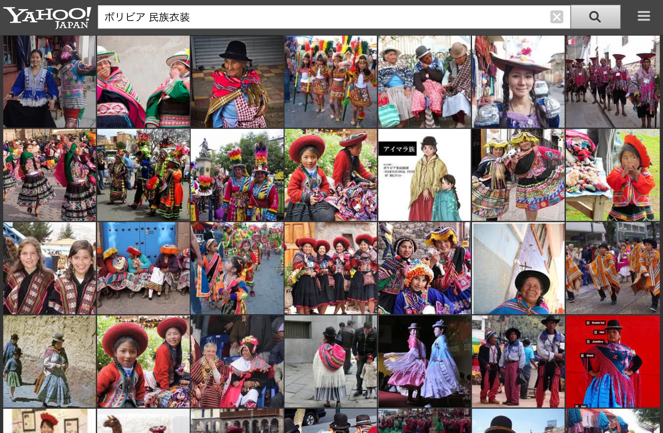The height and width of the screenshot is (433, 663).
Task: Open the hamburger menu
Action: pos(644,16)
